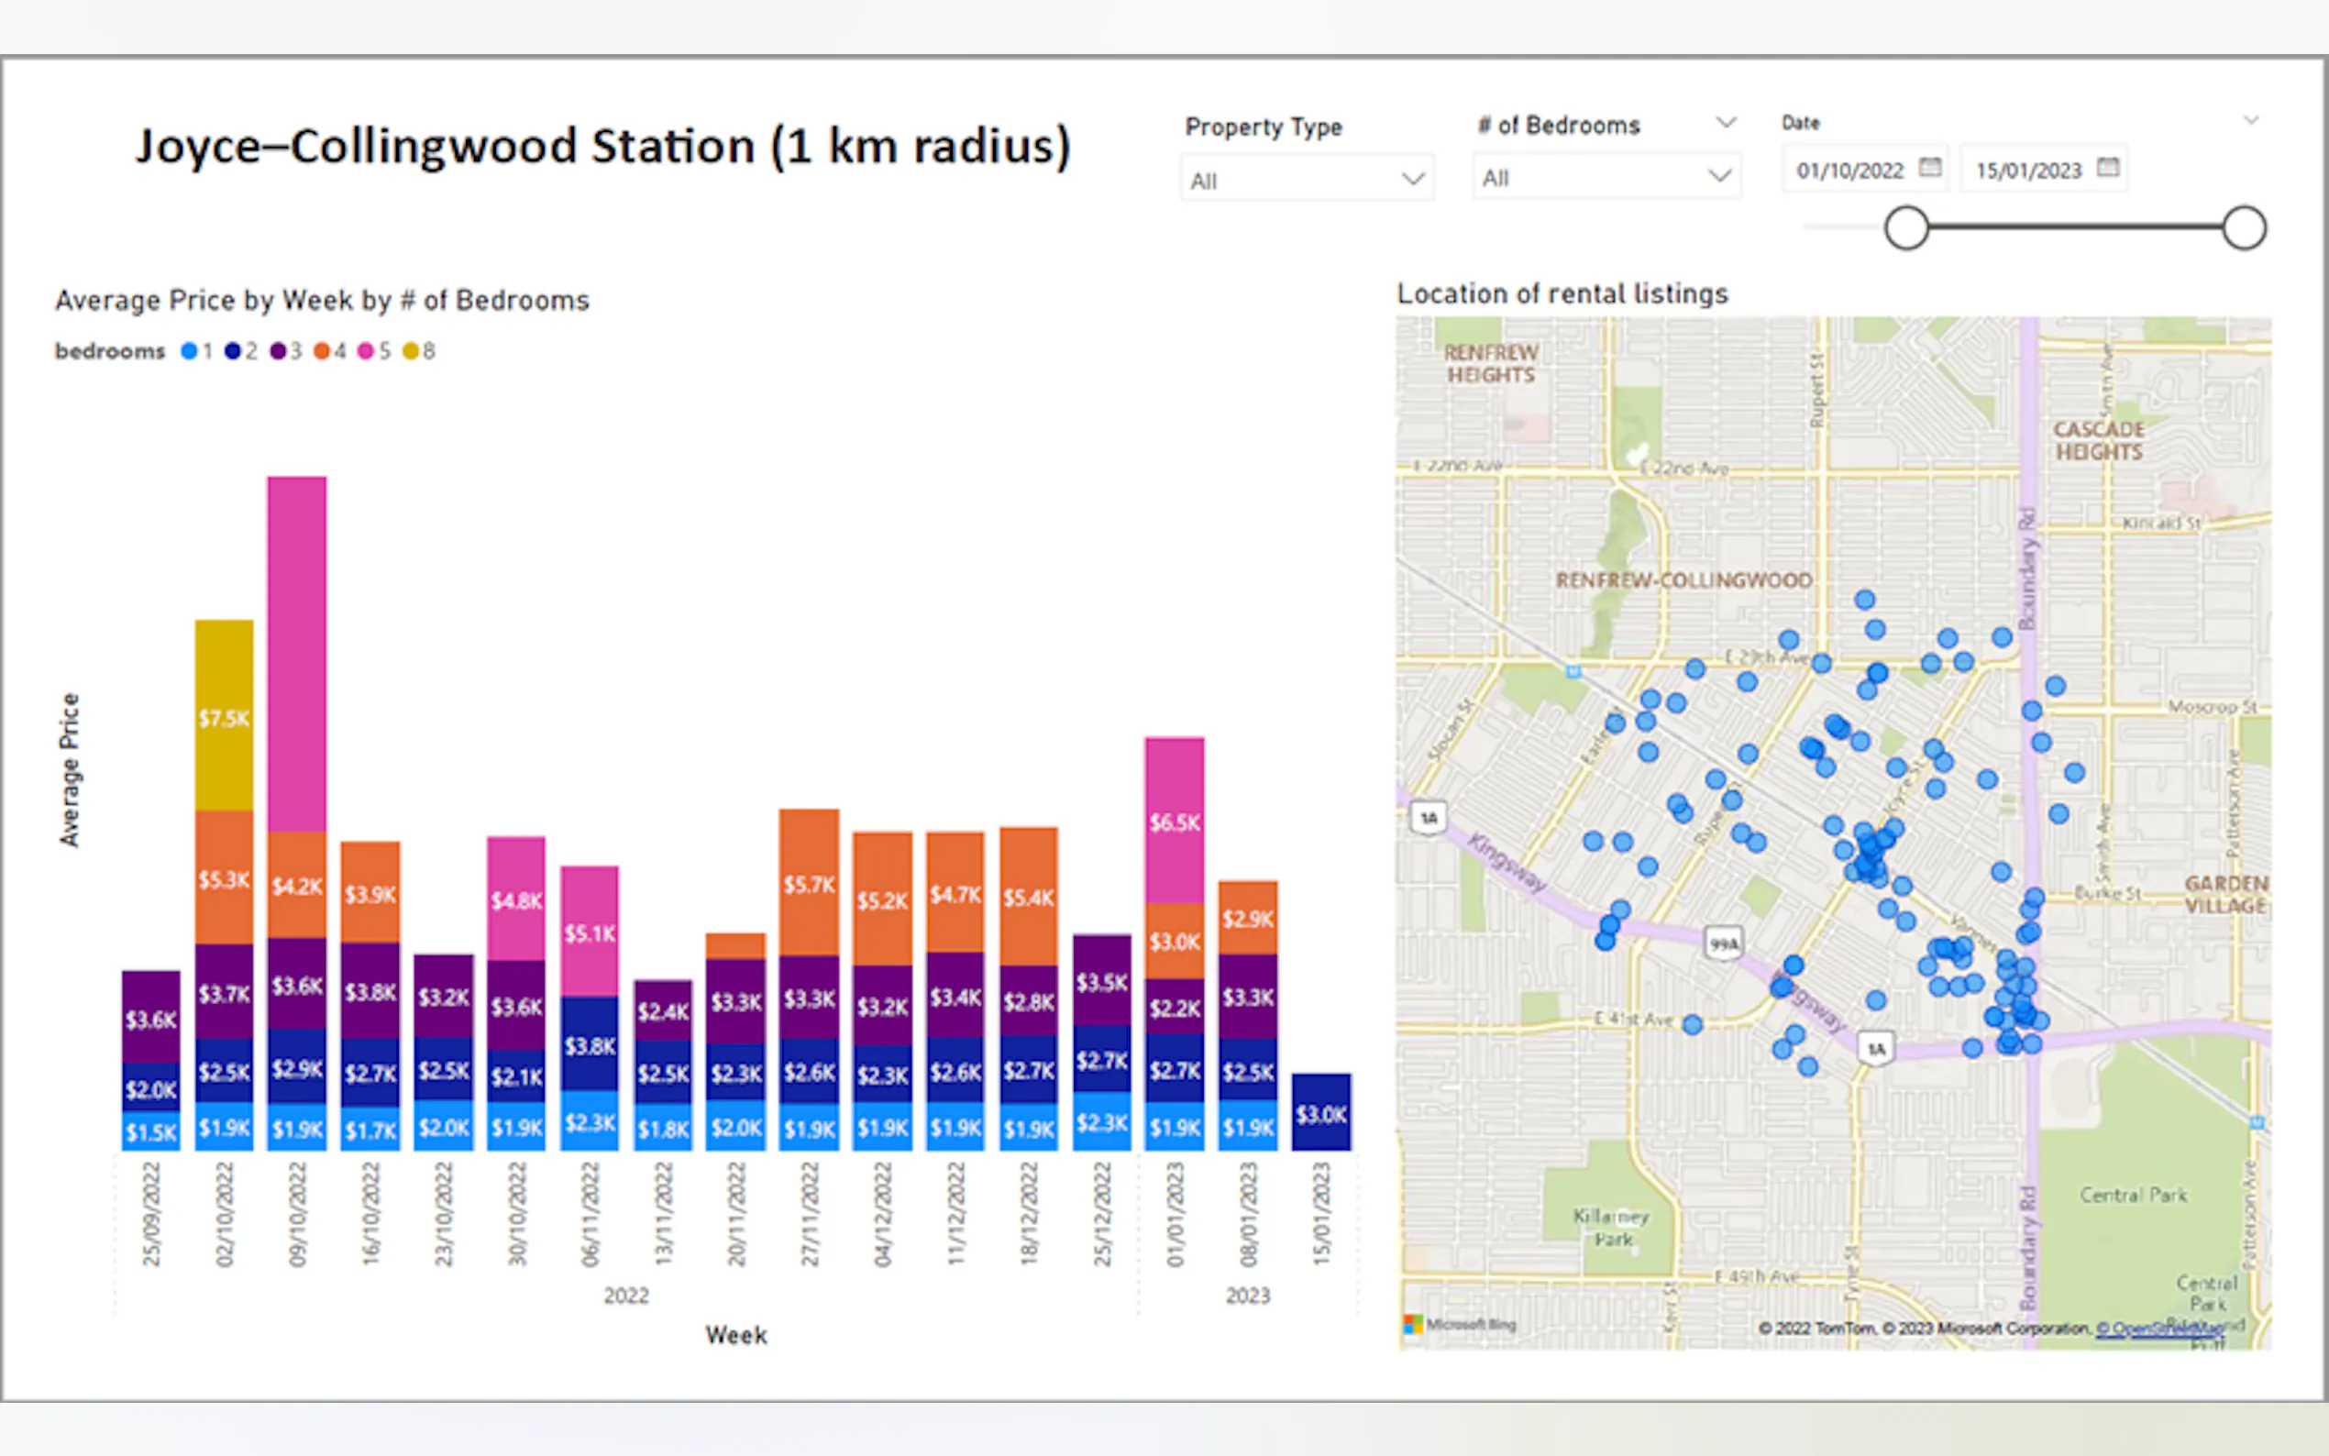Viewport: 2329px width, 1456px height.
Task: Open end date calendar picker icon
Action: [x=2107, y=168]
